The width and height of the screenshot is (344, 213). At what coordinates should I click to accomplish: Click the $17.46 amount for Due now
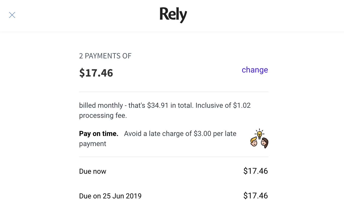[x=256, y=171]
